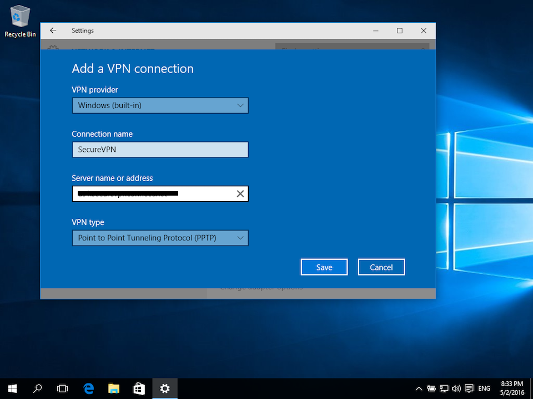Expand the VPN type dropdown showing PPTP
Image resolution: width=533 pixels, height=399 pixels.
(160, 238)
